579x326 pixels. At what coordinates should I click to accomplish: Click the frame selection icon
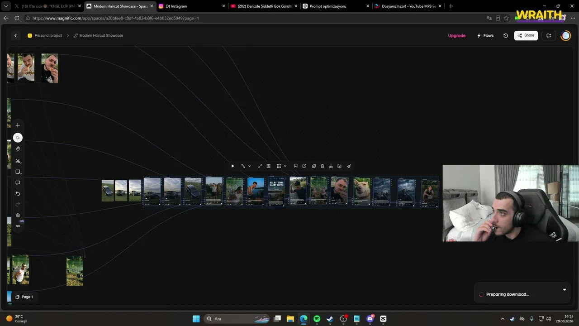(x=268, y=166)
